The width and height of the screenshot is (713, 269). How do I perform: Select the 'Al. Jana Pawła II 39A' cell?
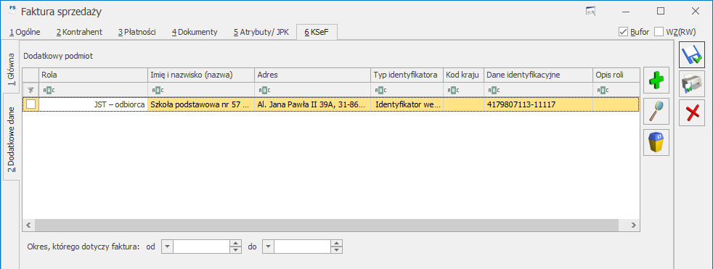[x=312, y=104]
